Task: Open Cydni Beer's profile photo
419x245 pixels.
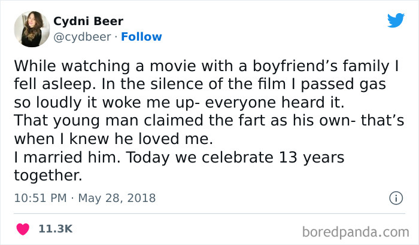Action: point(31,29)
